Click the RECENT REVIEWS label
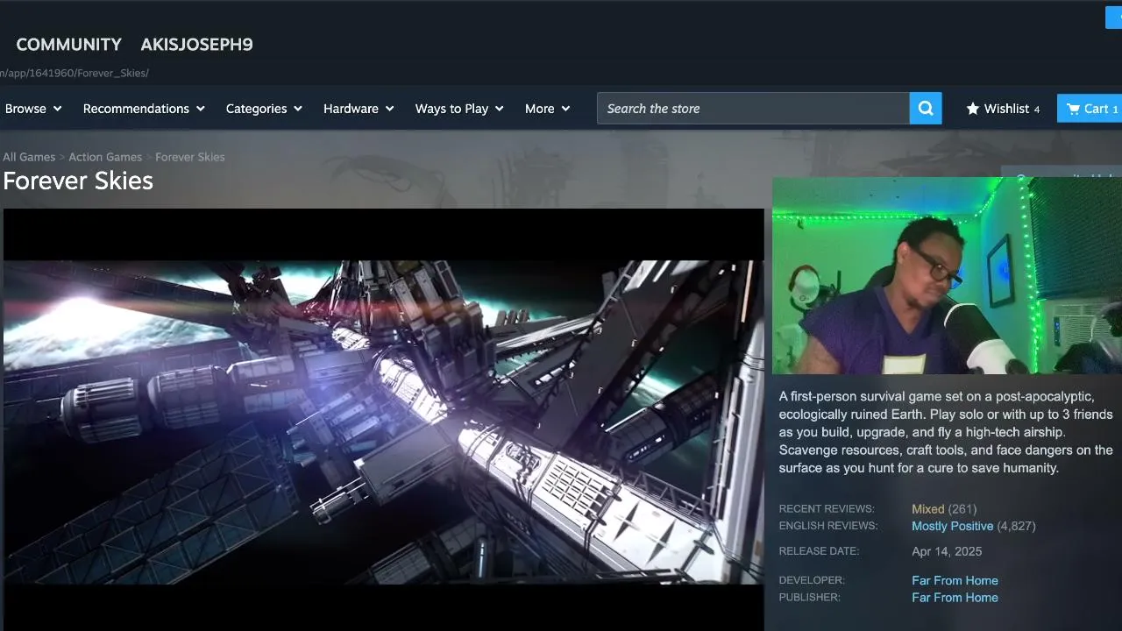The width and height of the screenshot is (1122, 631). pyautogui.click(x=827, y=509)
